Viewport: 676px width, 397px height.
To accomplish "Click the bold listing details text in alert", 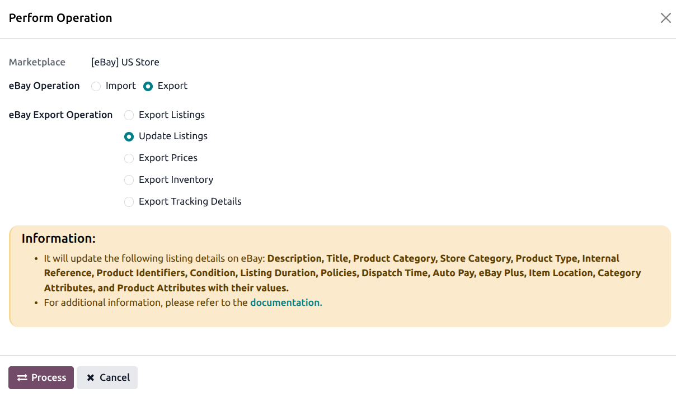I will 342,273.
